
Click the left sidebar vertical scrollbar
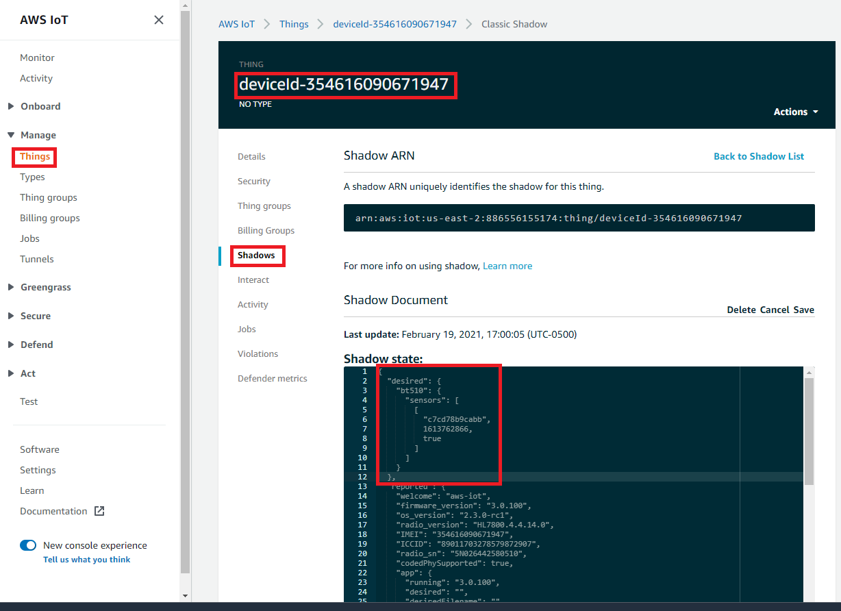click(185, 292)
